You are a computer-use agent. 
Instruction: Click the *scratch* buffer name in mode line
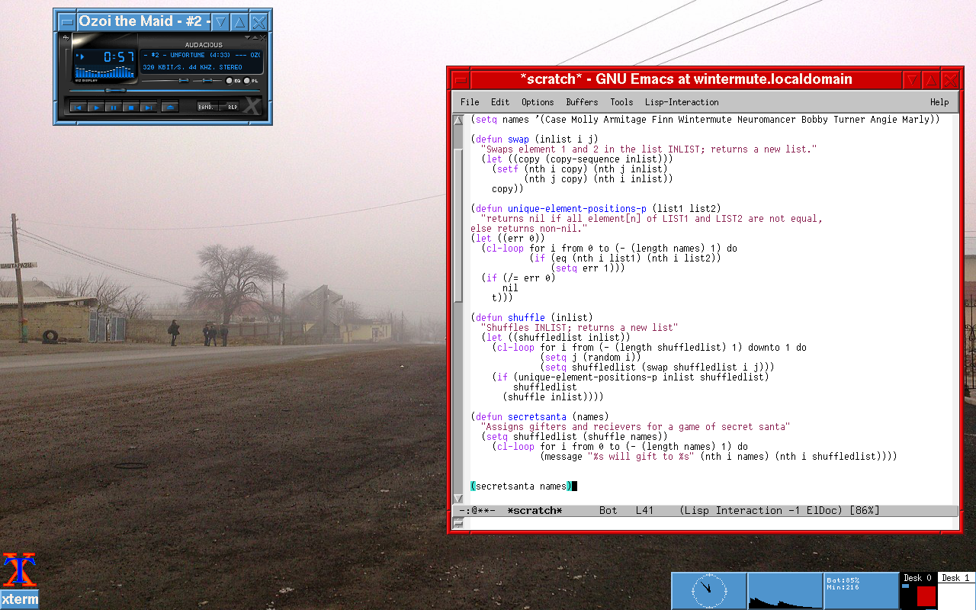[535, 510]
